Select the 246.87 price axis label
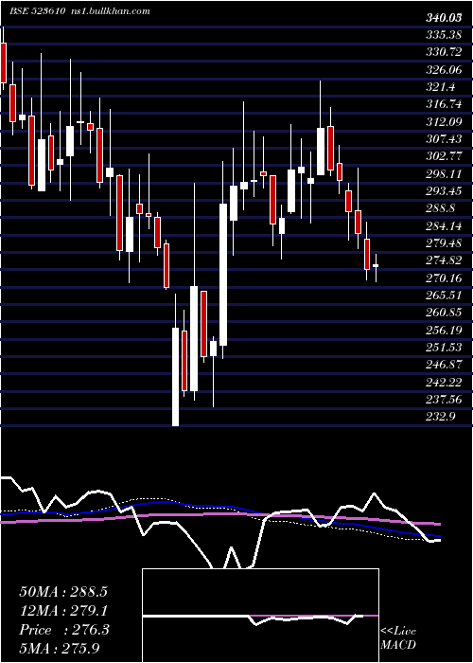The width and height of the screenshot is (473, 663). point(442,365)
